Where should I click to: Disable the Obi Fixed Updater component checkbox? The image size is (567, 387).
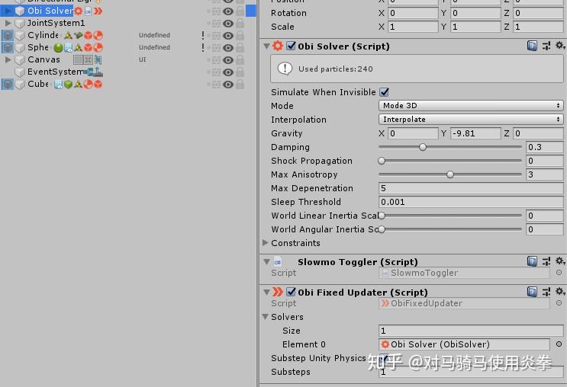pos(291,291)
